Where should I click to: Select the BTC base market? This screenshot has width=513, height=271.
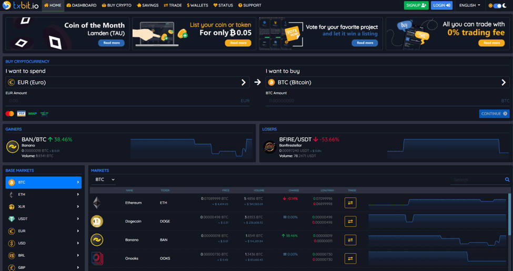[x=44, y=182]
